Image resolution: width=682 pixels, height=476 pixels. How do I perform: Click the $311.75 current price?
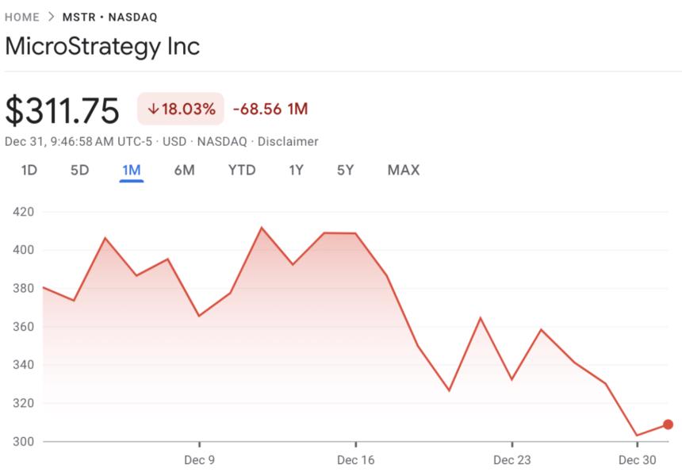click(x=62, y=110)
